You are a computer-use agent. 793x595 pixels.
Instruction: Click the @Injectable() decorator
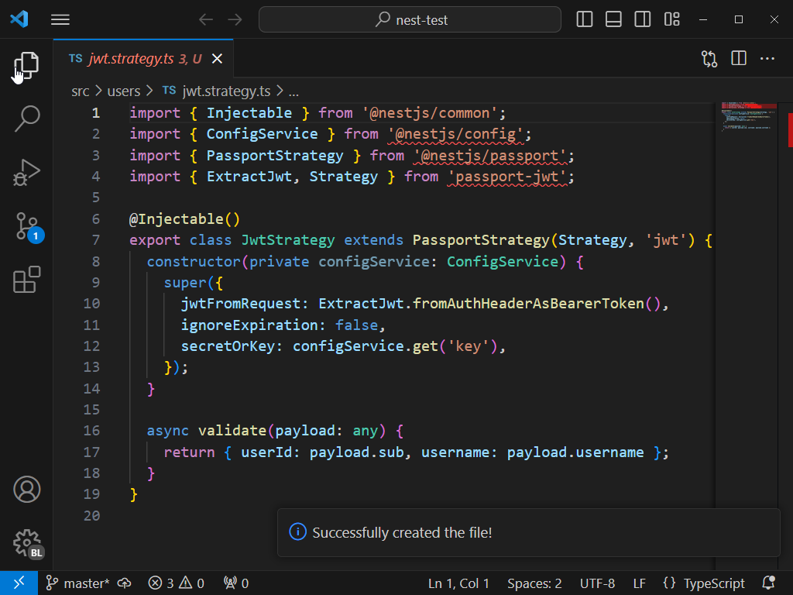click(x=184, y=219)
